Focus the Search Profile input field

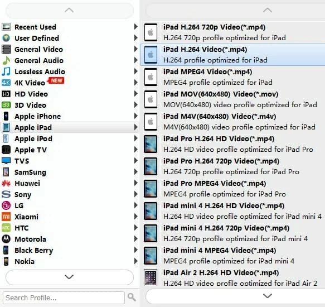click(x=64, y=298)
